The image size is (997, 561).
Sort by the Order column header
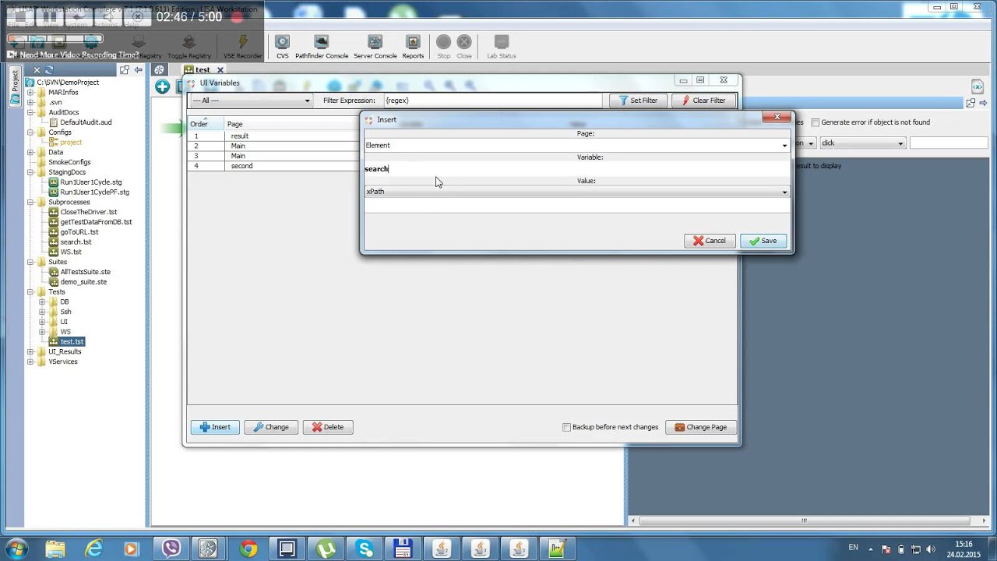[206, 124]
